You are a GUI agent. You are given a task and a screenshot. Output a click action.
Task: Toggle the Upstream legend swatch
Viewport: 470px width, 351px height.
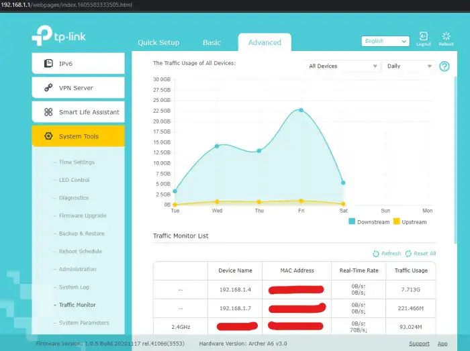pos(396,221)
